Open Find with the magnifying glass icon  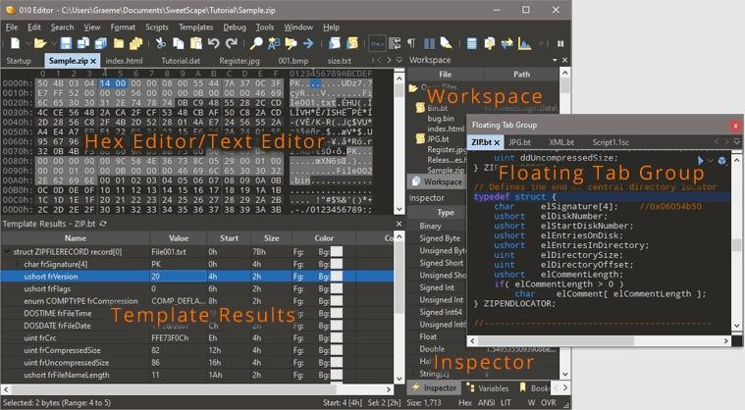pos(256,44)
